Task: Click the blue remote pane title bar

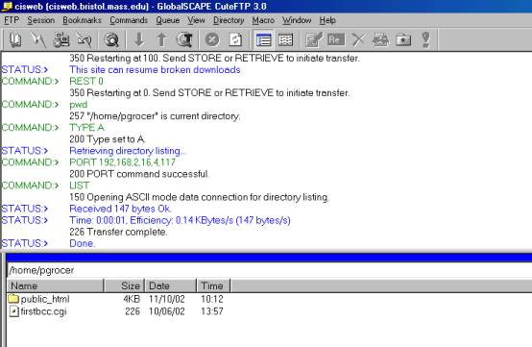Action: click(270, 257)
